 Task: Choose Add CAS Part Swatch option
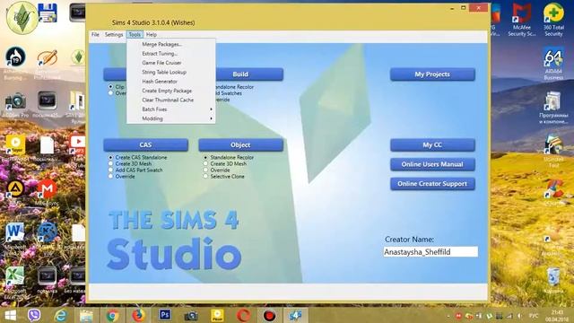(x=110, y=170)
